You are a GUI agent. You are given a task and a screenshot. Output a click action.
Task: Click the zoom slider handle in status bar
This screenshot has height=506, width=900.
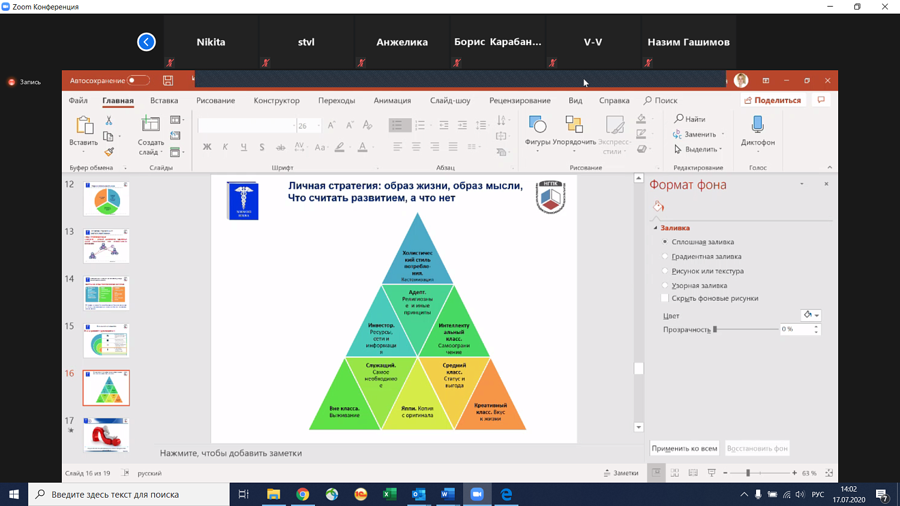(x=748, y=473)
